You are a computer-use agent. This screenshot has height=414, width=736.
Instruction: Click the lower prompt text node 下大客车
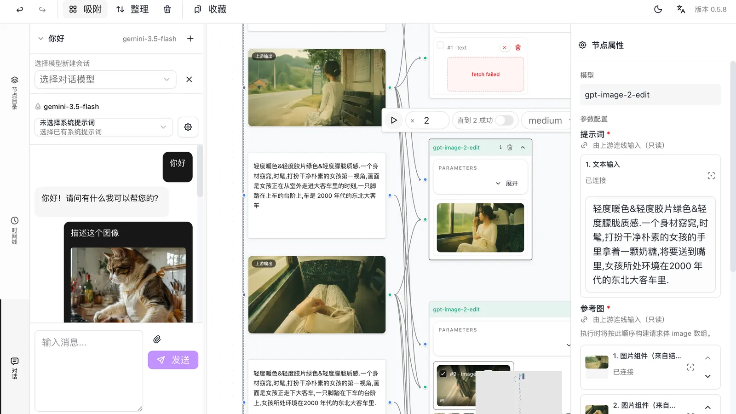click(317, 388)
